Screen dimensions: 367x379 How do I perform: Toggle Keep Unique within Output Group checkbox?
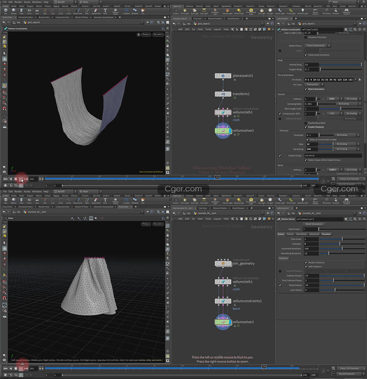coord(306,160)
